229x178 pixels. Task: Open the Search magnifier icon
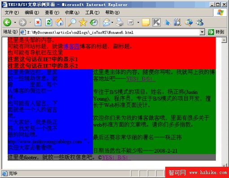[72, 22]
